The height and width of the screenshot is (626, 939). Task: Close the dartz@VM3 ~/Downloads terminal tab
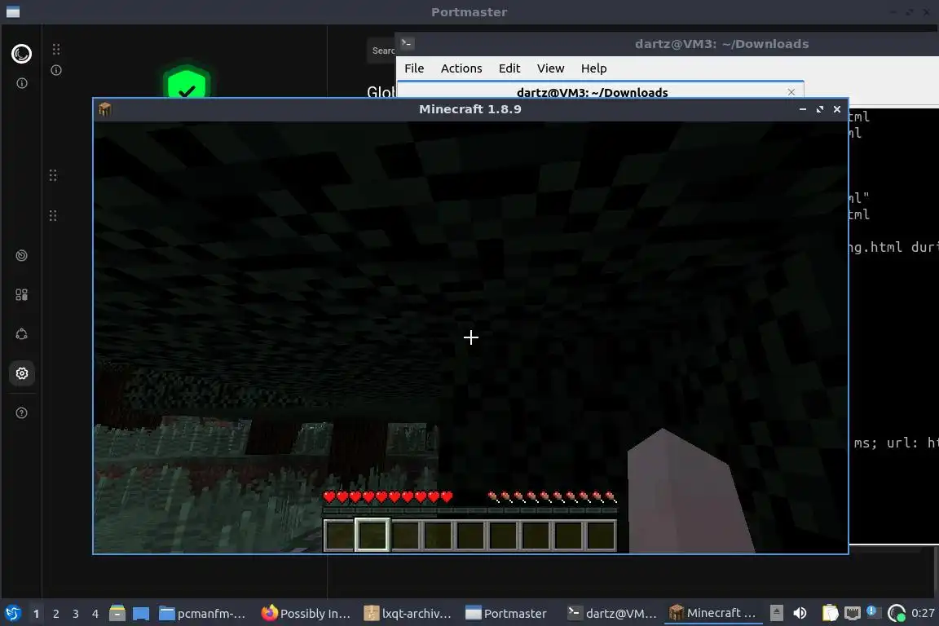pyautogui.click(x=791, y=92)
